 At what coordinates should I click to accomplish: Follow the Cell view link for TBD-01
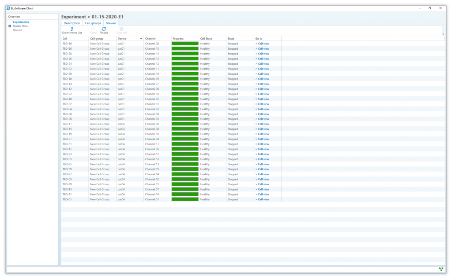[x=263, y=199]
